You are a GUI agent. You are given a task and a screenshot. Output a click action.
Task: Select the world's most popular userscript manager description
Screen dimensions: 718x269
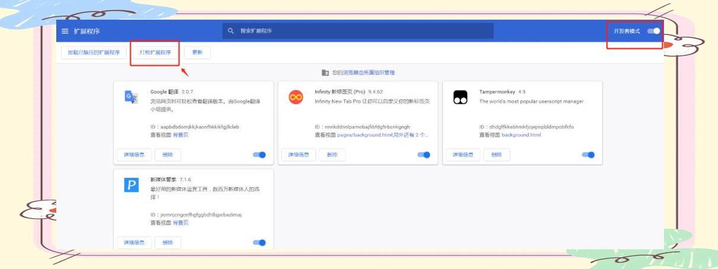(531, 101)
